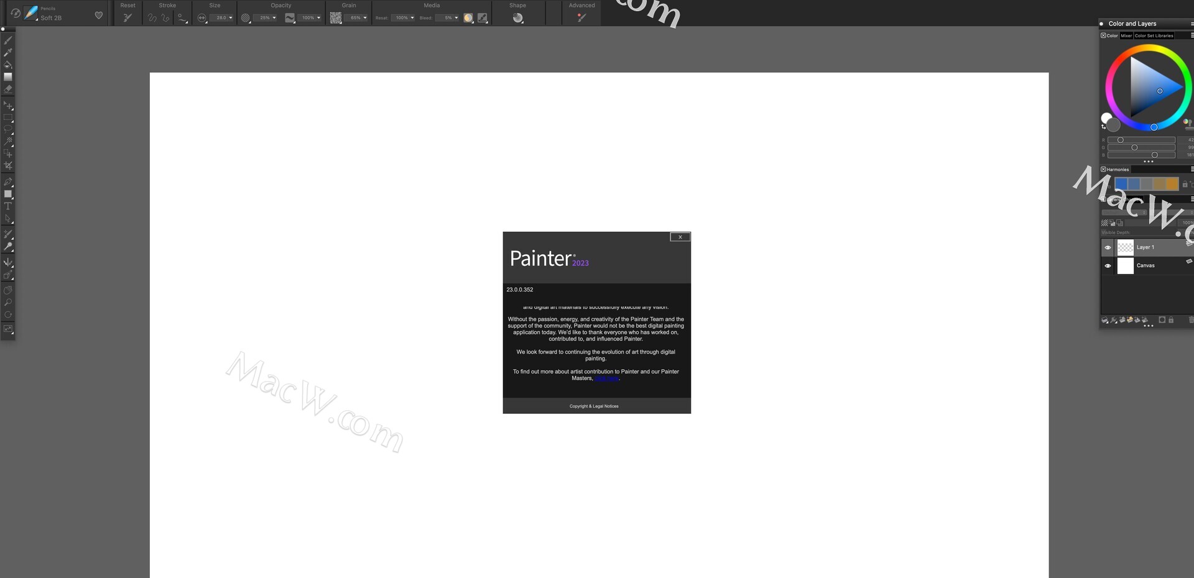Select the Rectangular Selection tool

(x=8, y=117)
